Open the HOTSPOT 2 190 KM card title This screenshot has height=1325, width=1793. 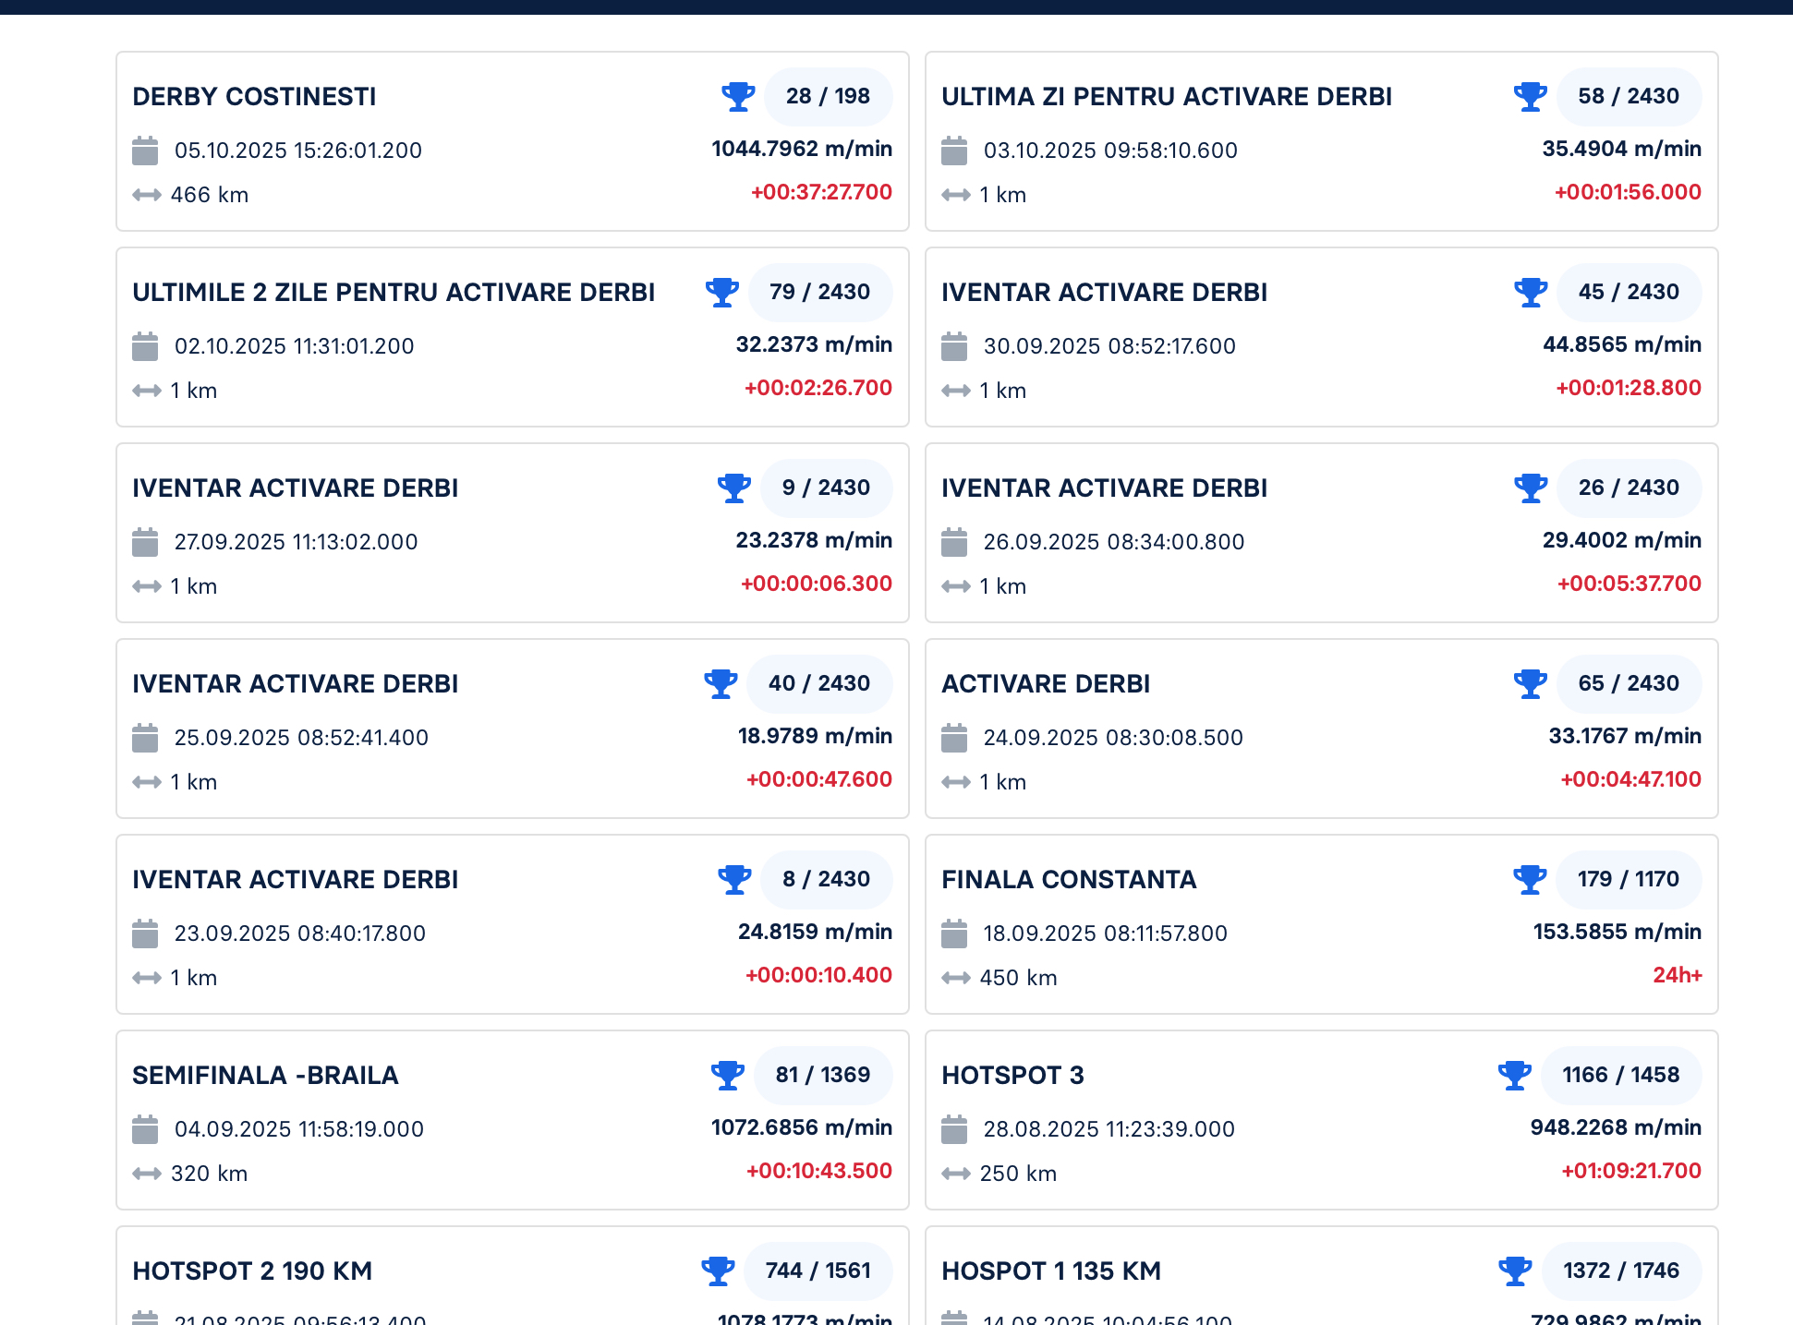coord(252,1271)
